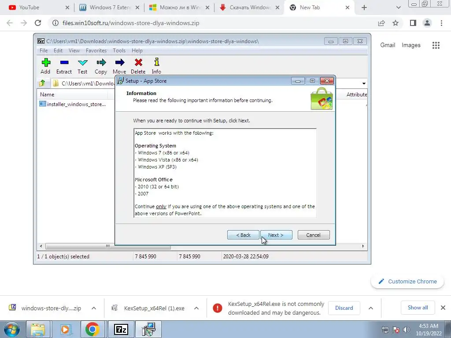This screenshot has height=338, width=451.
Task: Show all downloads
Action: tap(418, 308)
